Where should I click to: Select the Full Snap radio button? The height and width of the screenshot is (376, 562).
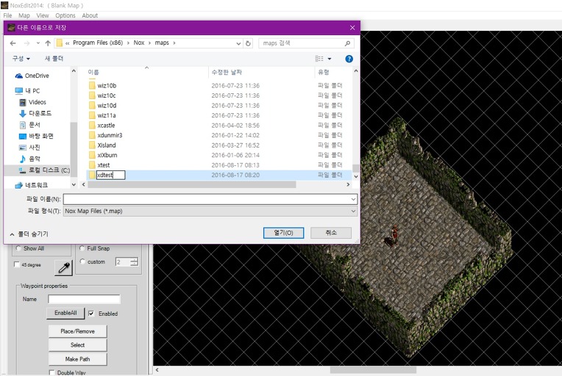point(82,248)
